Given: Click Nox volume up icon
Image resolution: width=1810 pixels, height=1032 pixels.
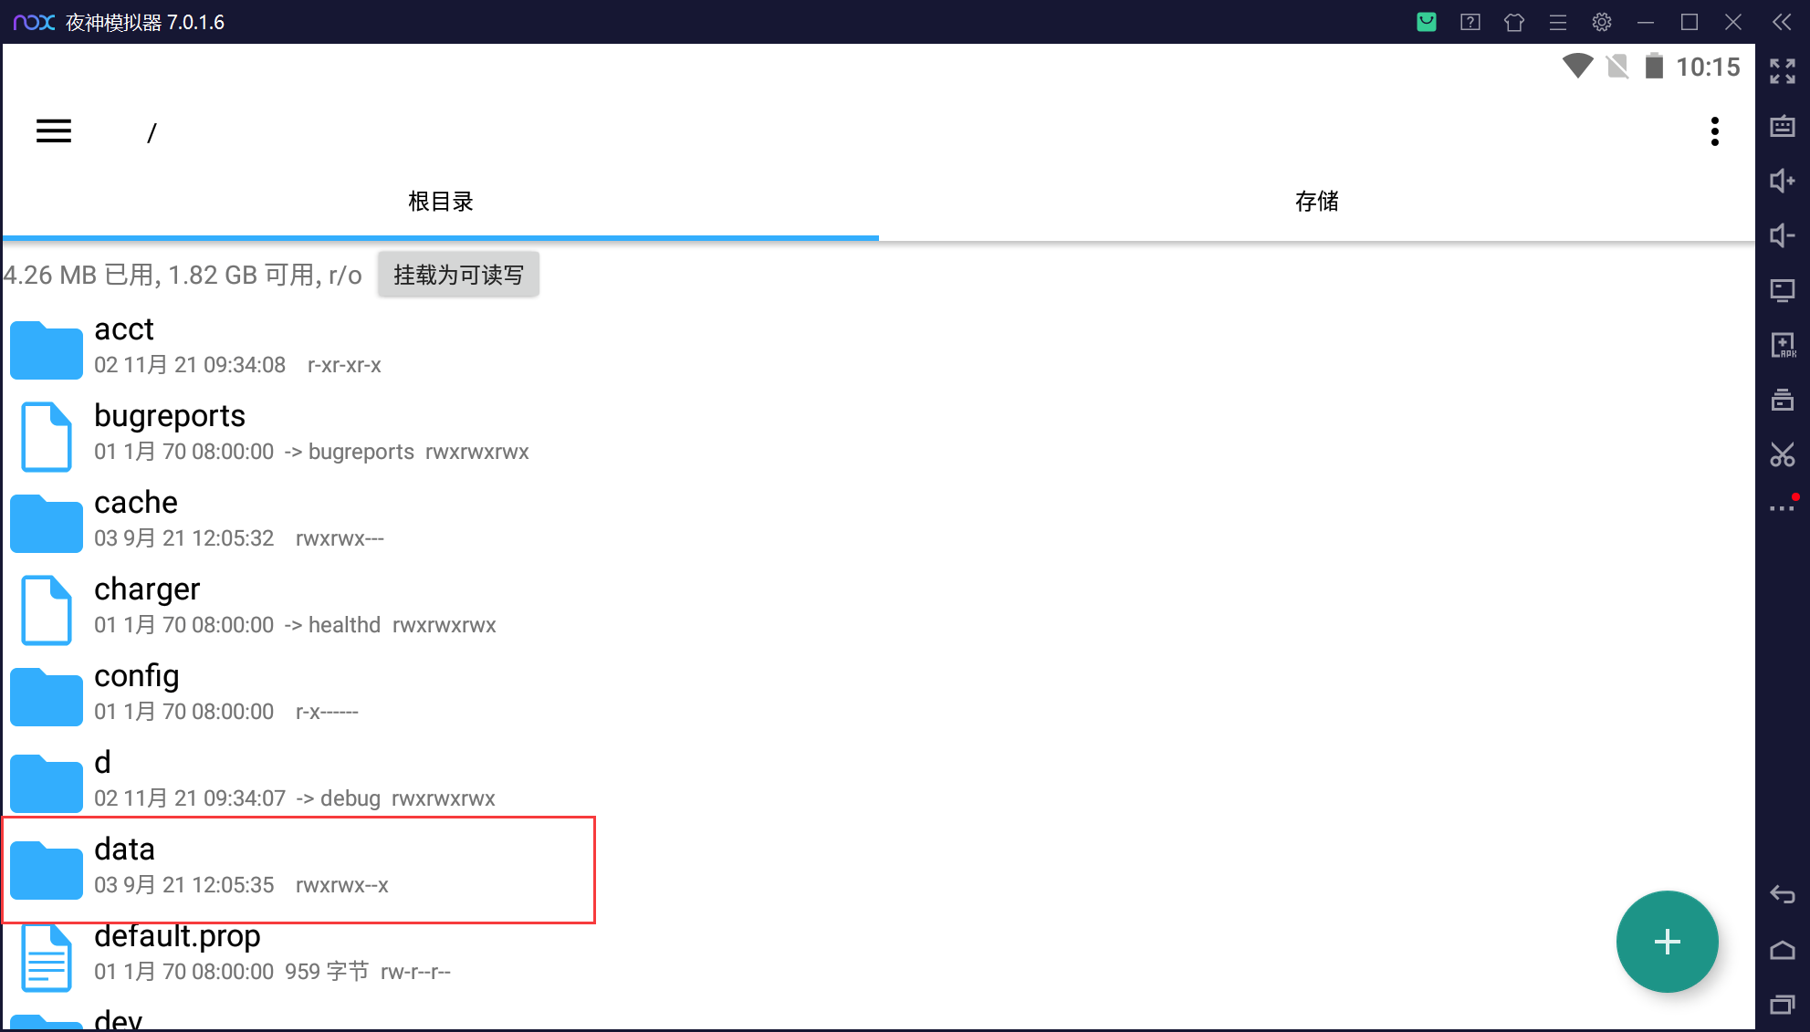Looking at the screenshot, I should 1783,181.
